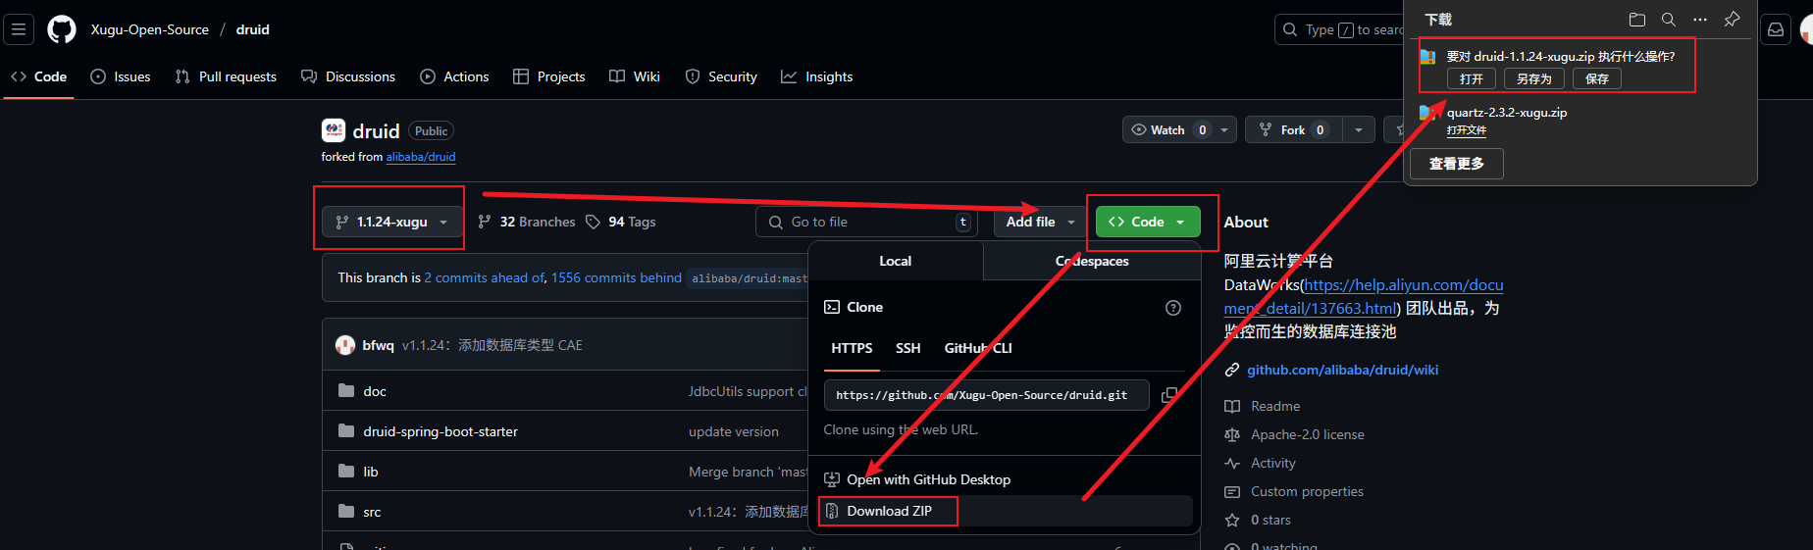
Task: Expand the 1.1.24-xugu branch selector
Action: click(391, 223)
